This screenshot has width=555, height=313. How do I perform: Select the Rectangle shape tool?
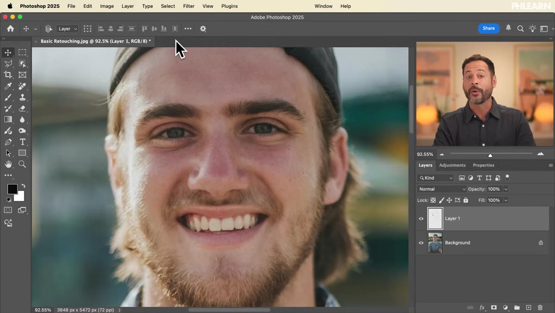pos(22,153)
